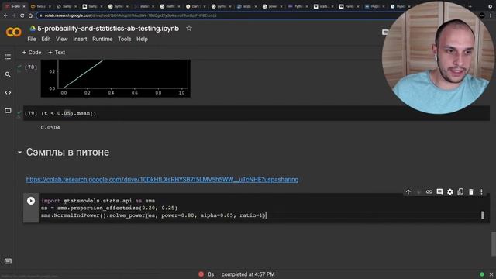Go back with browser back arrow
496x279 pixels.
pos(5,15)
